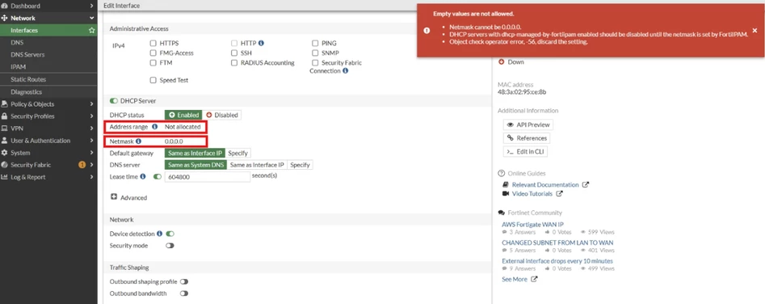Viewport: 765px width, 304px height.
Task: Click the Fortinet Community chat icon
Action: [x=501, y=213]
